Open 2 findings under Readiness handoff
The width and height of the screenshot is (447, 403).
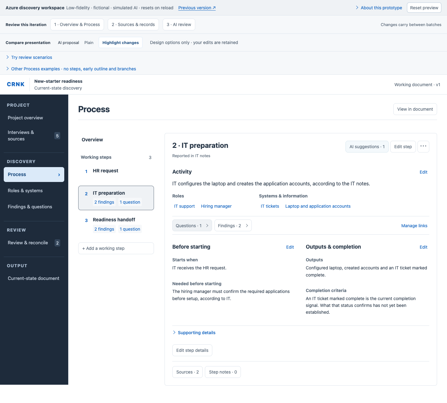point(104,229)
